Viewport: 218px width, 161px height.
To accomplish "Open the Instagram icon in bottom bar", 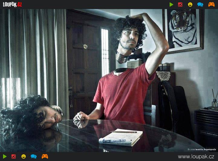I will (x=14, y=156).
